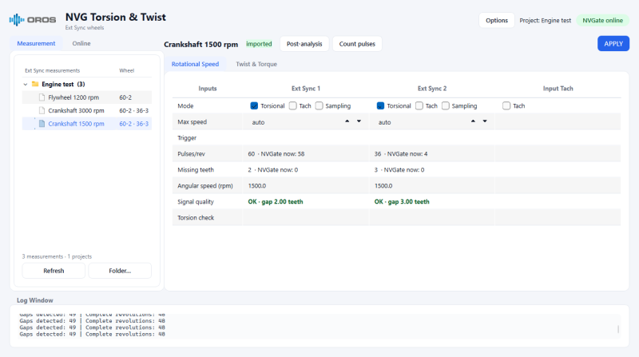
Task: Open the Rotational Speed tab
Action: 195,64
